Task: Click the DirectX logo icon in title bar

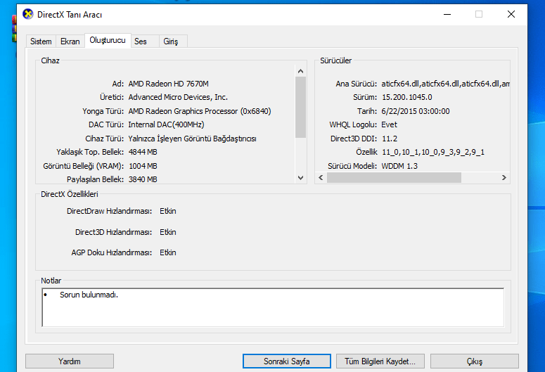Action: click(28, 14)
